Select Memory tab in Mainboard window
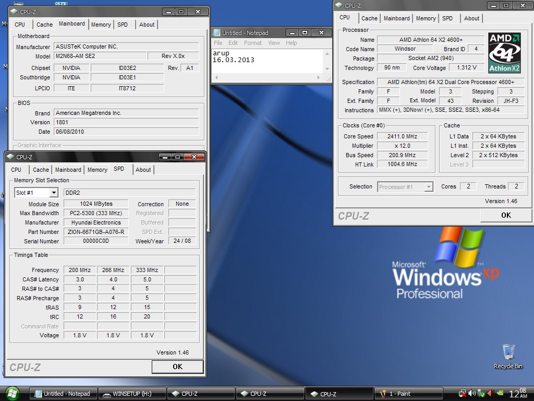This screenshot has width=534, height=401. (101, 25)
